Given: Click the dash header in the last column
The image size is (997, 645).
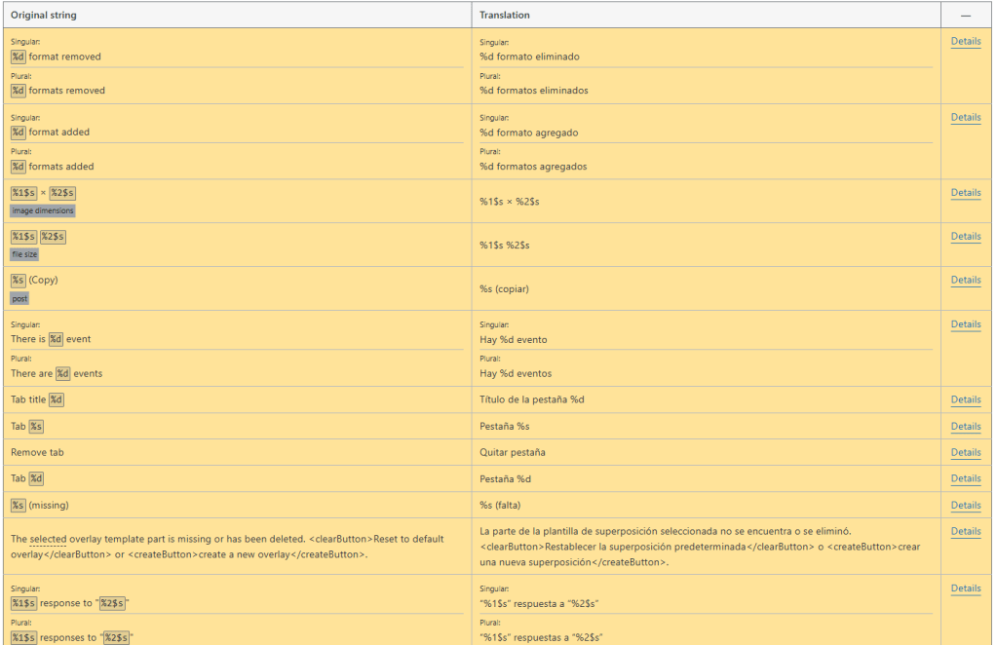Looking at the screenshot, I should (966, 16).
